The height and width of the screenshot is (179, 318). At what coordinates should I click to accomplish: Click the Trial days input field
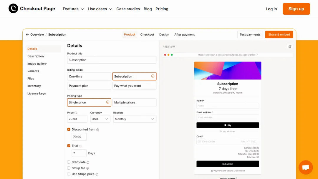pos(79,153)
